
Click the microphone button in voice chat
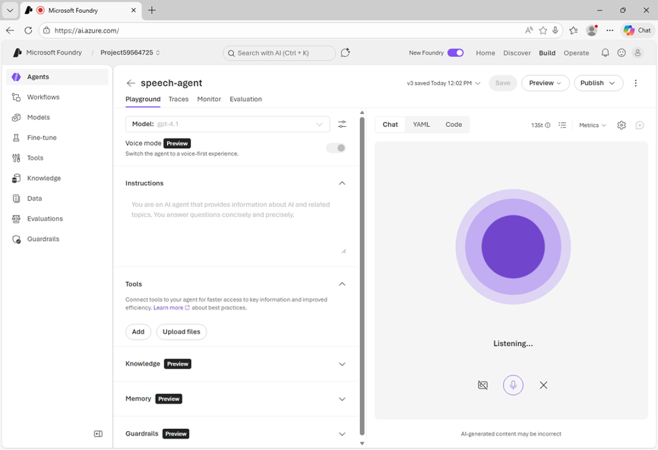click(x=513, y=385)
